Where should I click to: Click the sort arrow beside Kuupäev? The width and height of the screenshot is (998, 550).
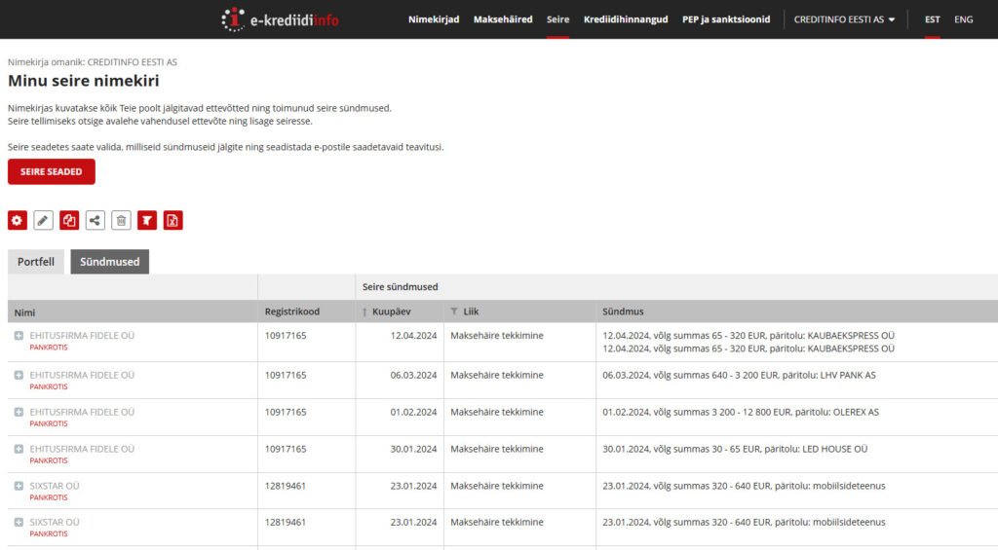pyautogui.click(x=365, y=312)
